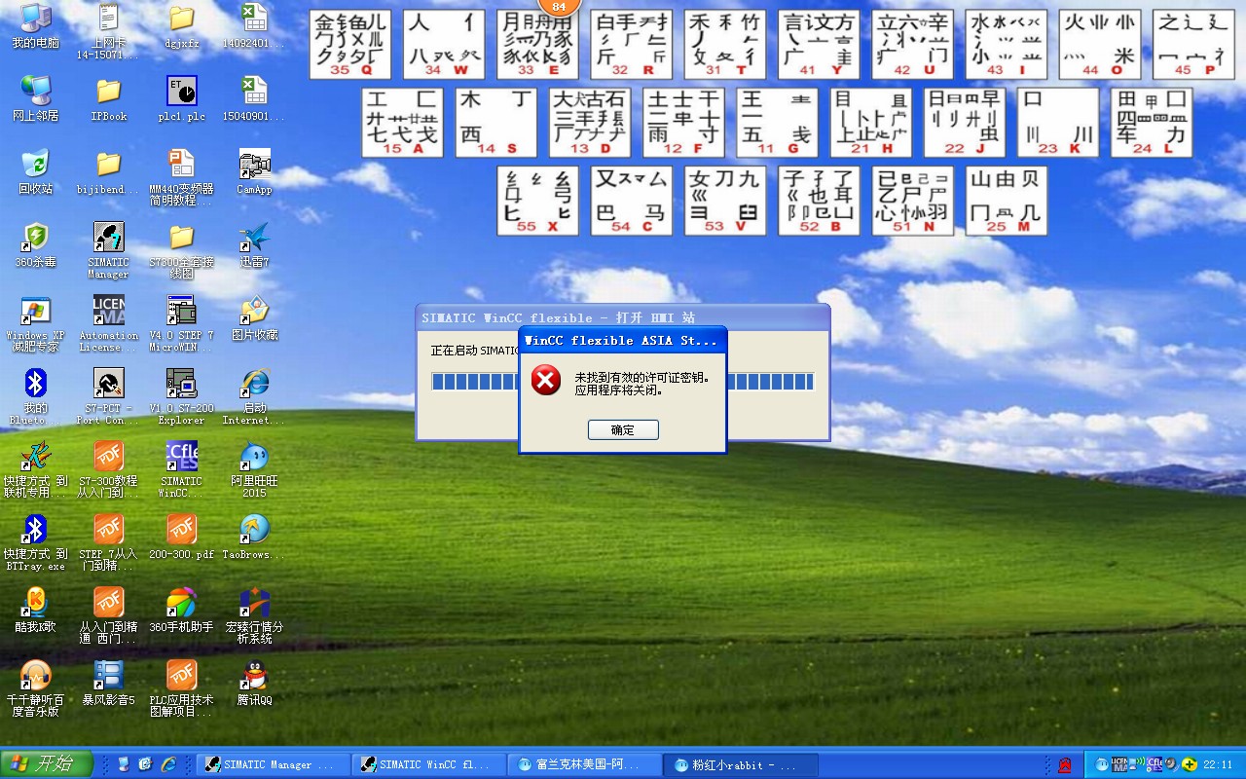The width and height of the screenshot is (1246, 779).
Task: Open the dgjxfz folder
Action: click(181, 26)
